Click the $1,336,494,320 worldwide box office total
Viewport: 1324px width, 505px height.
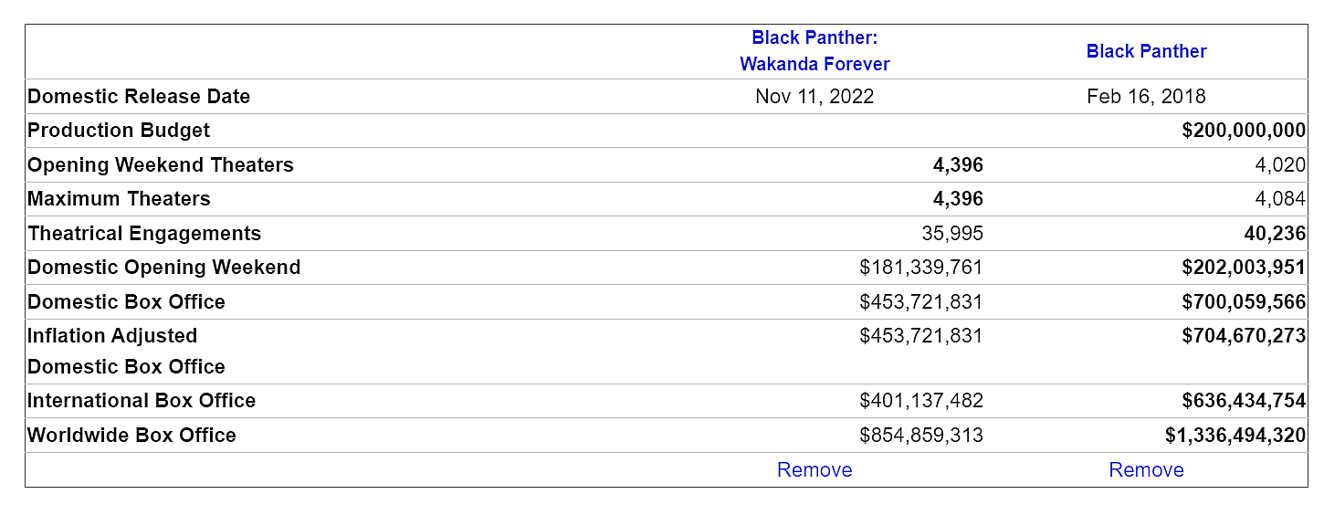(x=1235, y=436)
